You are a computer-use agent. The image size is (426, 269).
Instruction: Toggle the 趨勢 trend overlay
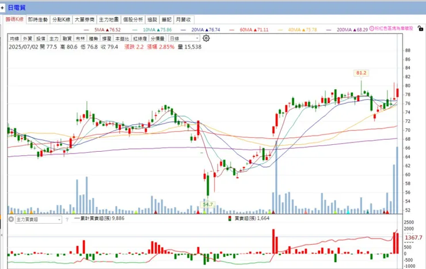click(93, 39)
